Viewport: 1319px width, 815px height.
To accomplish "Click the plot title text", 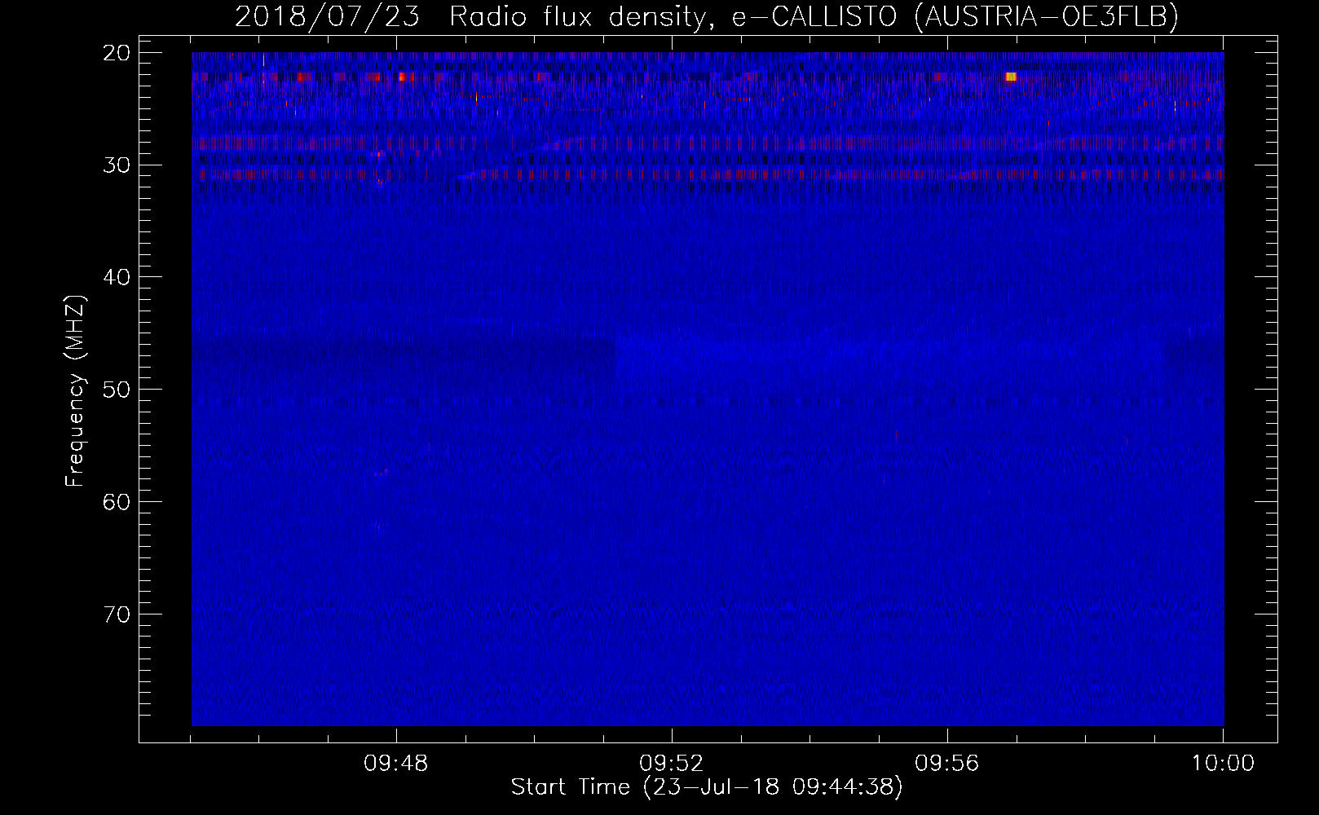I will [x=707, y=16].
